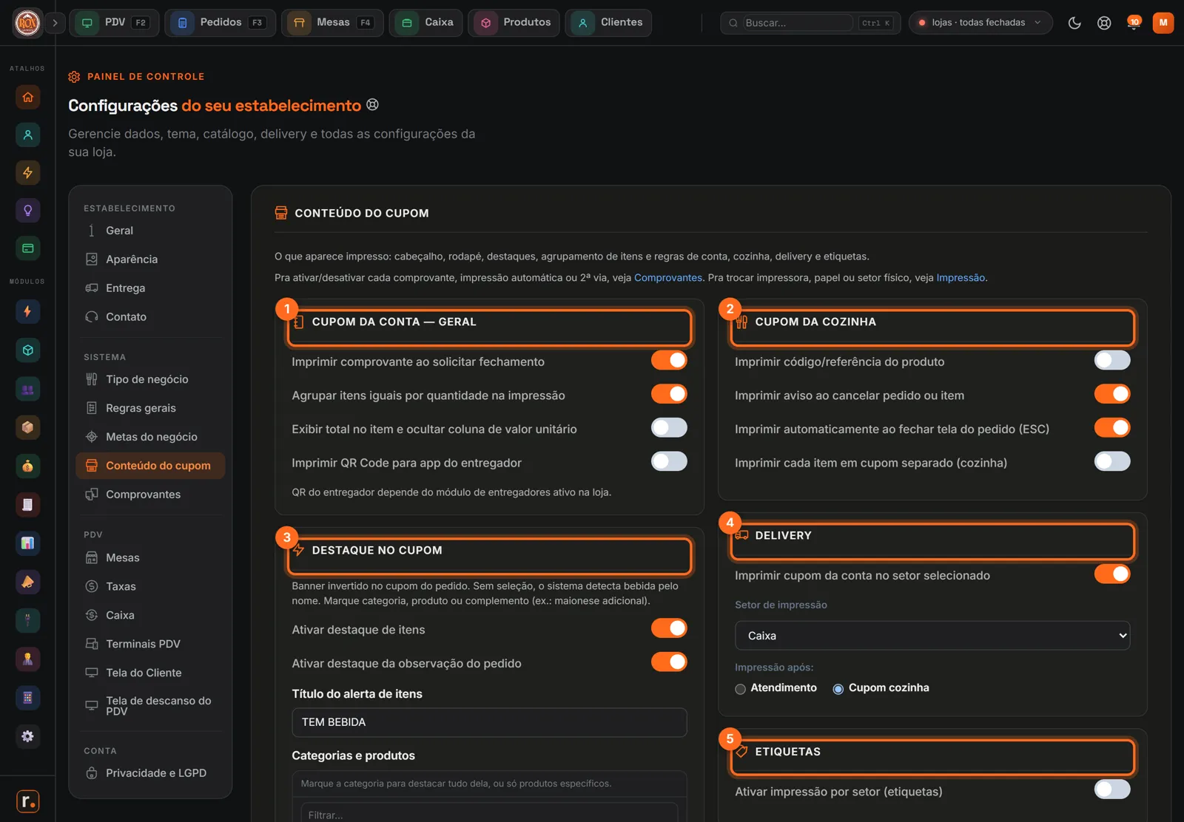
Task: Disable Imprimir comprovante ao solicitar fechamento
Action: 669,361
